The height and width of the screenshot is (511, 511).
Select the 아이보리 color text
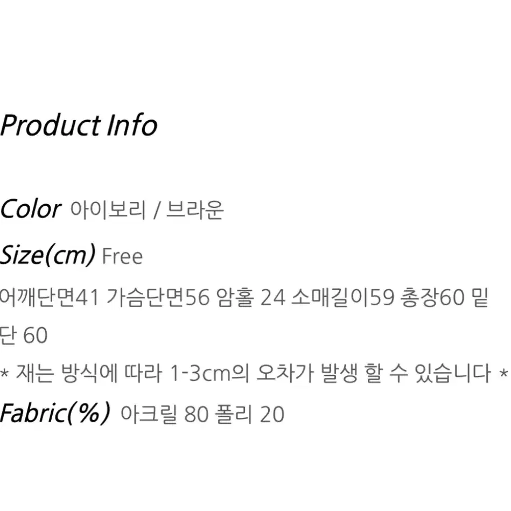click(x=108, y=209)
